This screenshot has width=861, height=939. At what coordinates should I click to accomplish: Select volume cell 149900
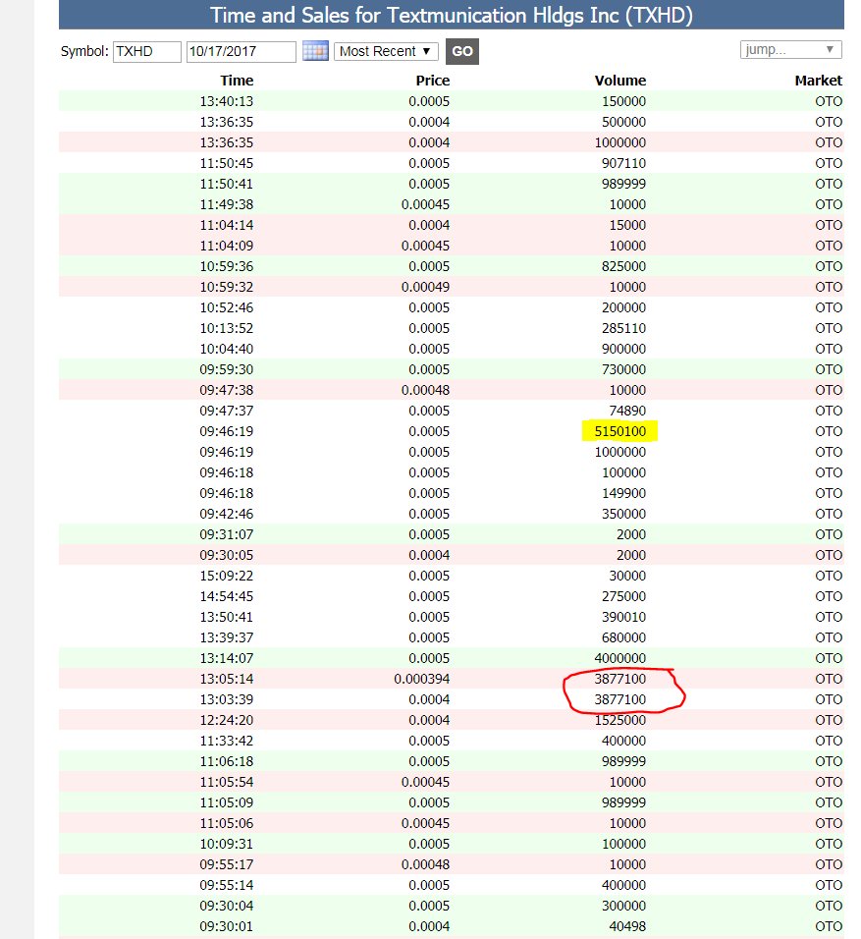click(623, 493)
